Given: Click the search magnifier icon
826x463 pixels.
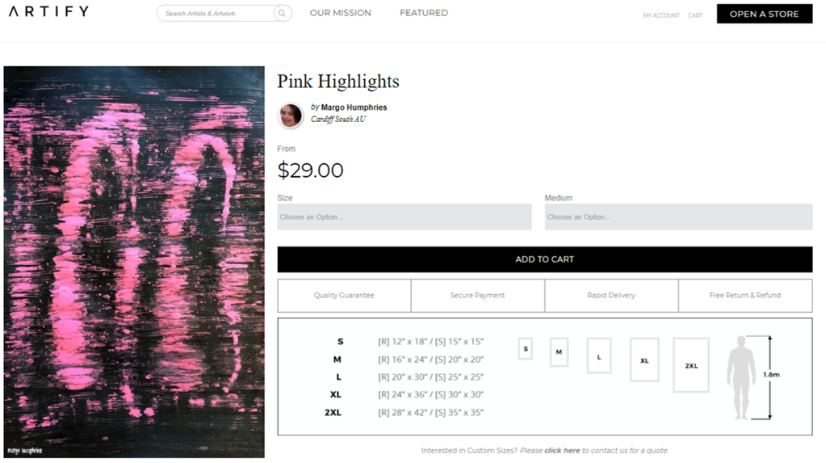Looking at the screenshot, I should tap(282, 14).
